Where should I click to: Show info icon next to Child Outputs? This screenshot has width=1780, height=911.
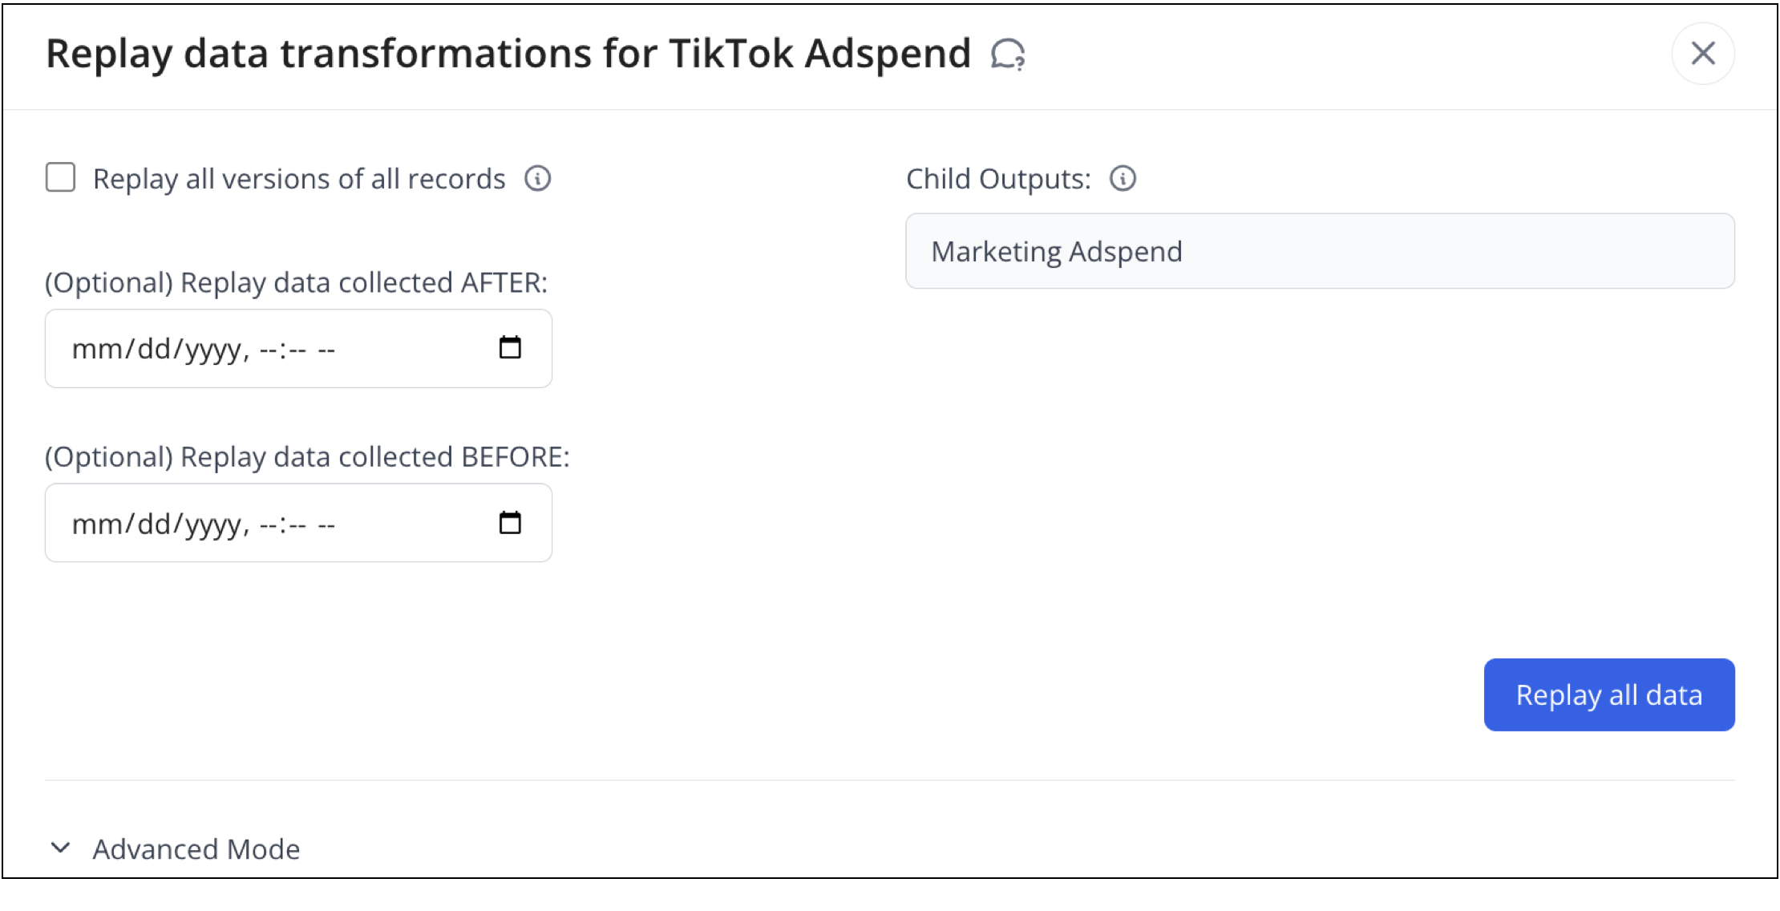coord(1123,178)
